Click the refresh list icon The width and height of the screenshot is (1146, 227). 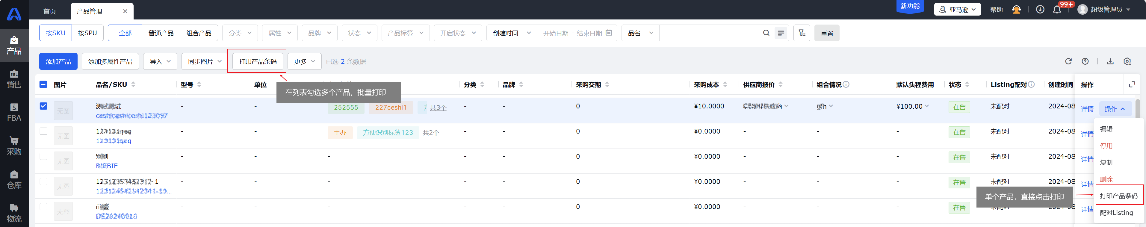tap(1068, 61)
